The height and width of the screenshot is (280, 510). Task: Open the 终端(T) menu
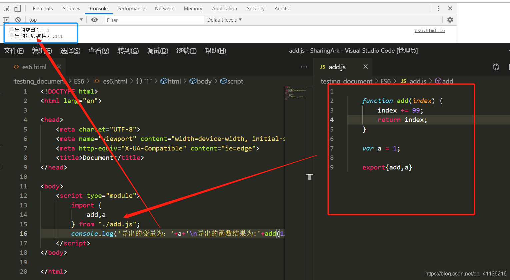186,51
